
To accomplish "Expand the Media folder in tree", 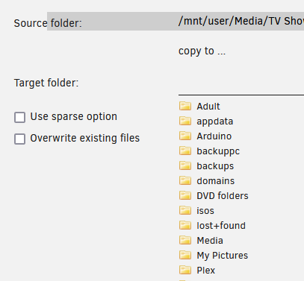I will click(x=210, y=241).
